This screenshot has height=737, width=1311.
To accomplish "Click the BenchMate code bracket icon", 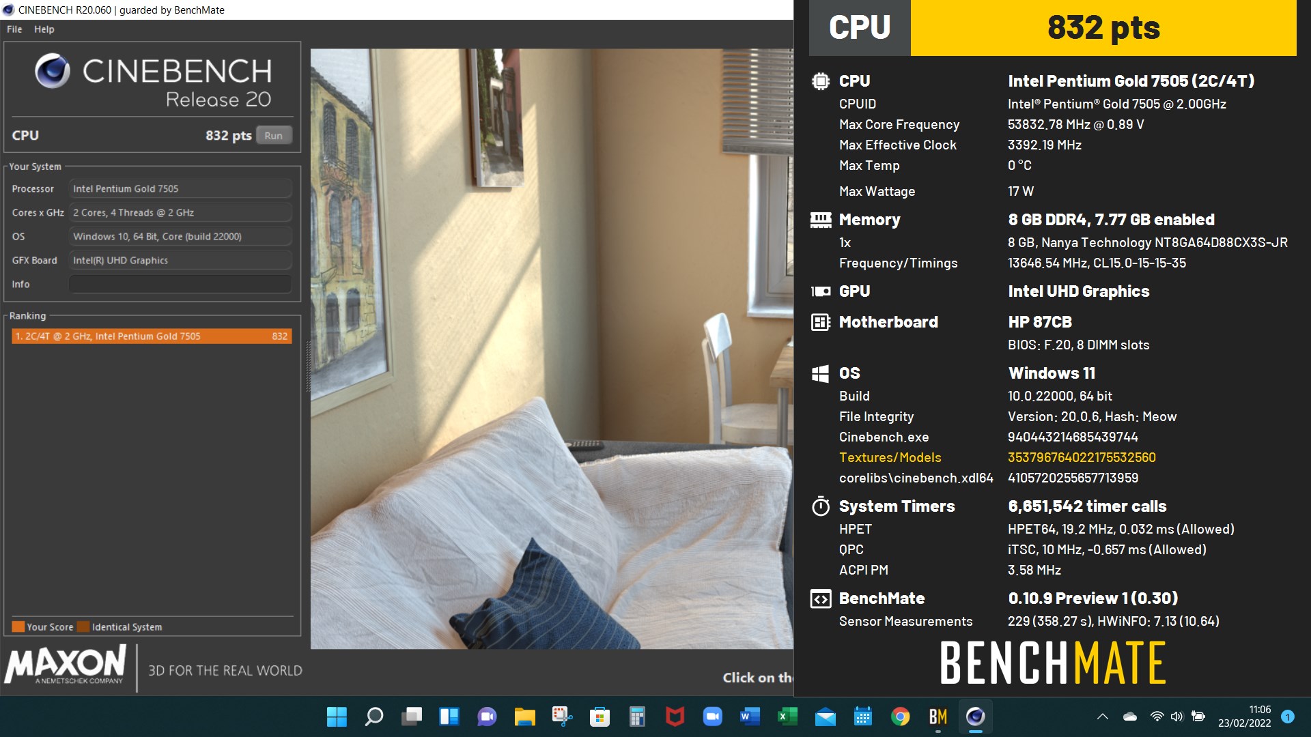I will (820, 598).
